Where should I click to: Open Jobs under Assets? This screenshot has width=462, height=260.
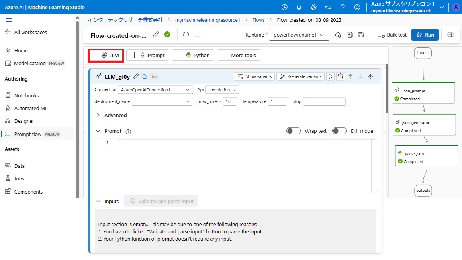[x=19, y=179]
